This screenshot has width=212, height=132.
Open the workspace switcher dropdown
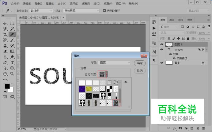198,11
